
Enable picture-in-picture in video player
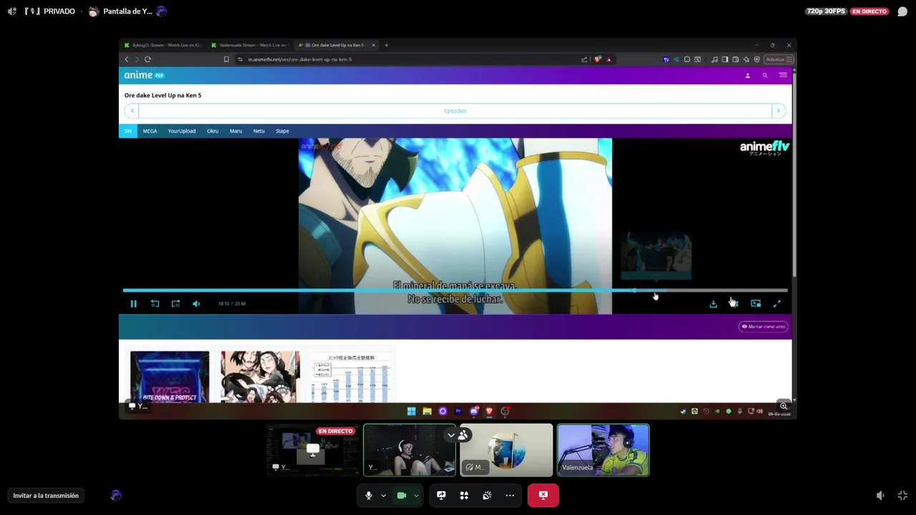(x=756, y=303)
